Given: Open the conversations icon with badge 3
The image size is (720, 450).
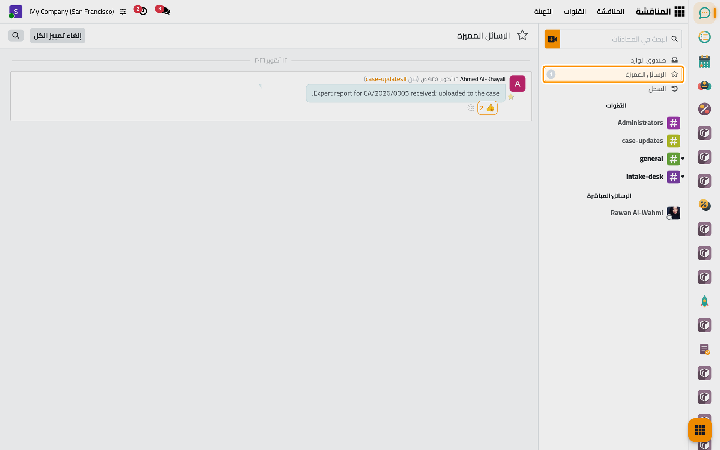Looking at the screenshot, I should (x=163, y=10).
